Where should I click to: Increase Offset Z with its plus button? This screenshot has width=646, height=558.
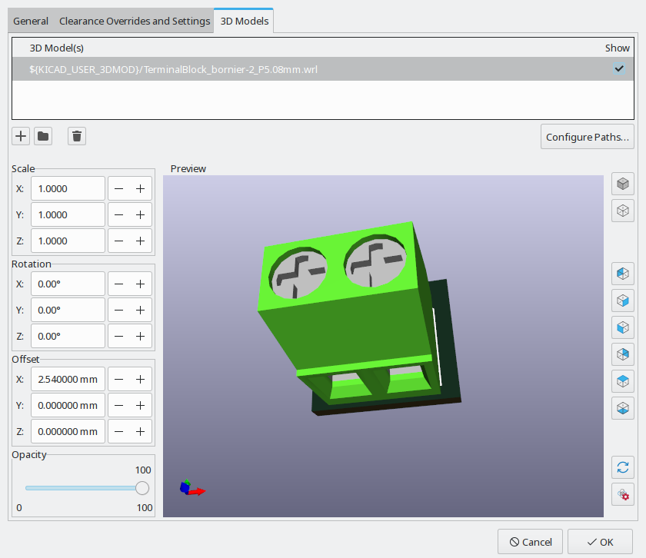(141, 432)
